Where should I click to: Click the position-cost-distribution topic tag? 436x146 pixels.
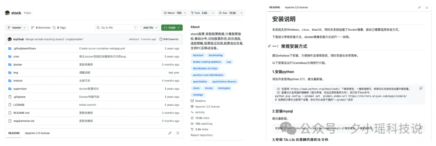click(208, 75)
